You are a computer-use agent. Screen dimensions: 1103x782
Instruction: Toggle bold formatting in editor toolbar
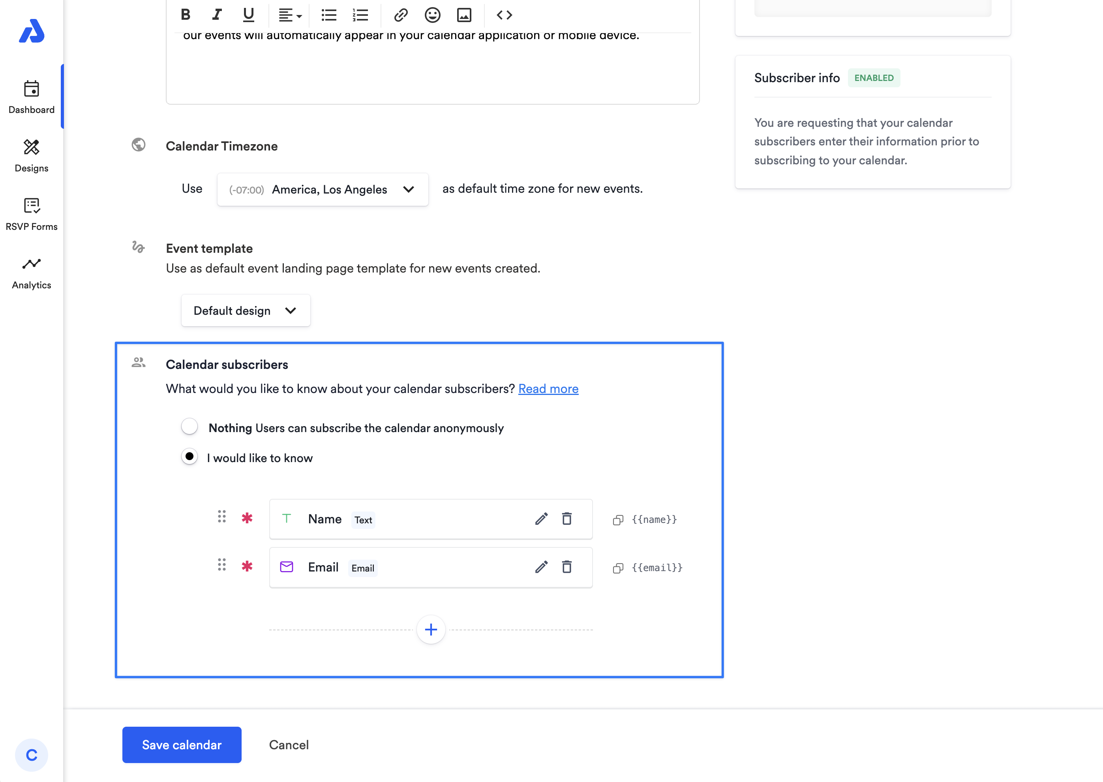(x=185, y=15)
